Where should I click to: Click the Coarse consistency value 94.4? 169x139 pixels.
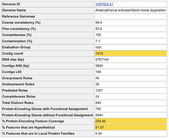coord(99,23)
